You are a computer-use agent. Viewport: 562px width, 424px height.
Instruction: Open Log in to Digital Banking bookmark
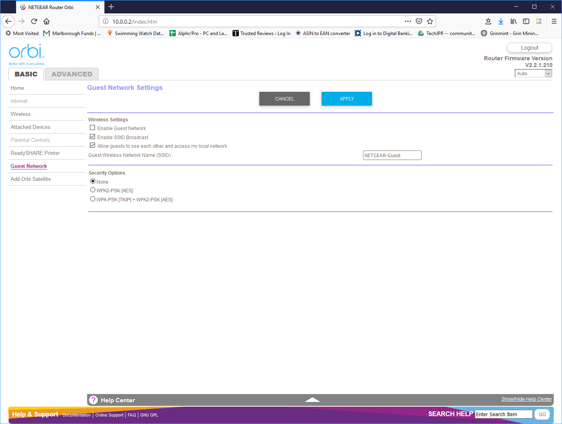(384, 33)
